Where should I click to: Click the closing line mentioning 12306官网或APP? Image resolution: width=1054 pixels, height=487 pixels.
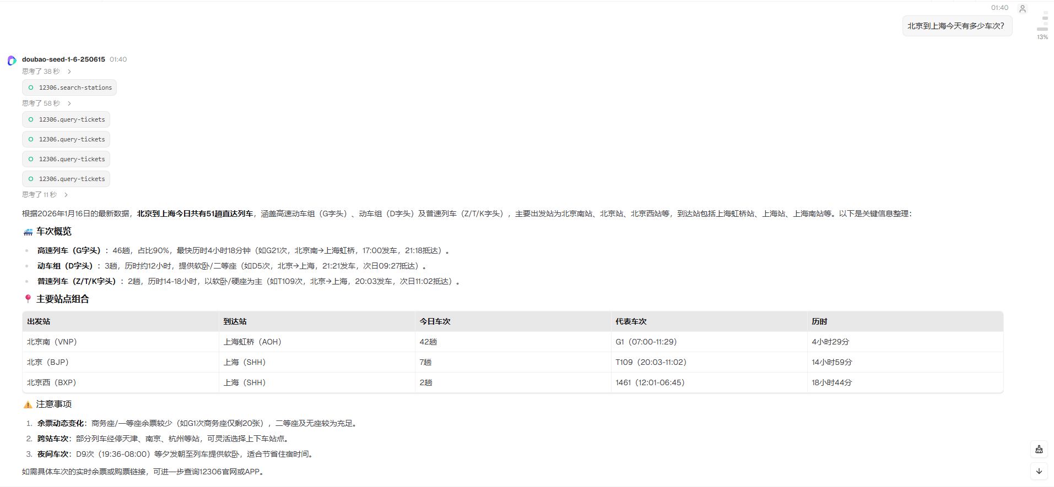click(143, 472)
